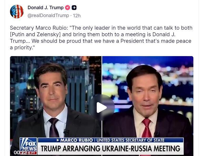Click the 00:22 video duration label
The image size is (201, 156).
[x=20, y=153]
